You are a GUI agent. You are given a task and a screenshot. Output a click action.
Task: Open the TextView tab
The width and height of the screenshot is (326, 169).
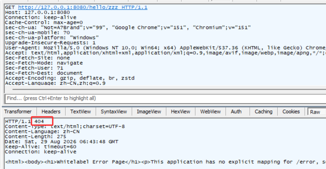click(x=80, y=112)
